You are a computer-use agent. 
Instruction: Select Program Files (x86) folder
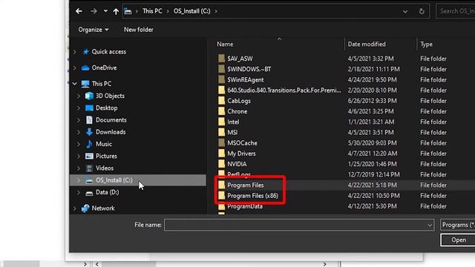252,196
